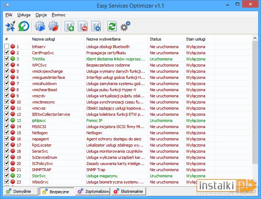Sort by the # column header
The height and width of the screenshot is (199, 261).
[x=16, y=39]
